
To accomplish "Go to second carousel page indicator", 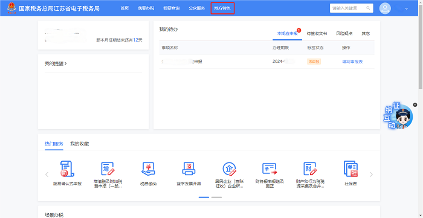I will point(216,197).
